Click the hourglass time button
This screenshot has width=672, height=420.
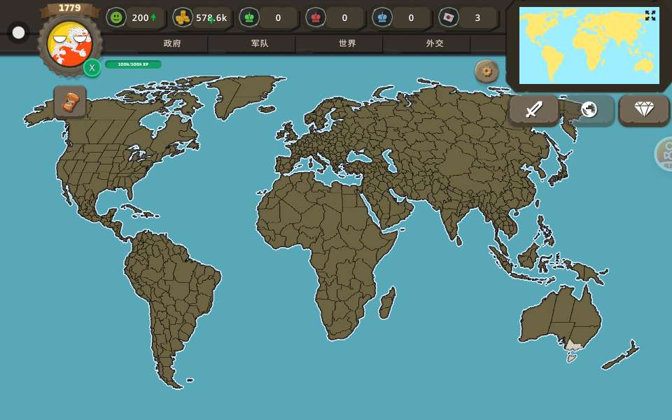click(70, 102)
